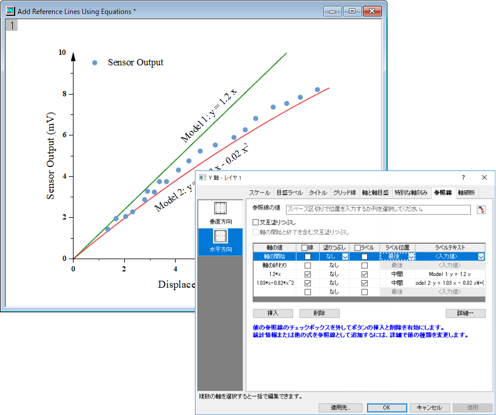This screenshot has height=415, width=496.
Task: Switch to the 目盛ラベル tab
Action: (x=289, y=193)
